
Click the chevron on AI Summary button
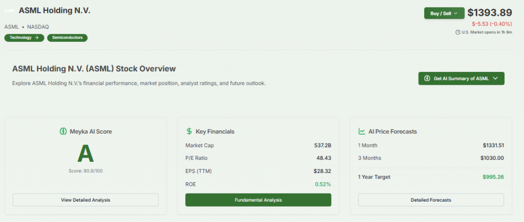coord(495,79)
